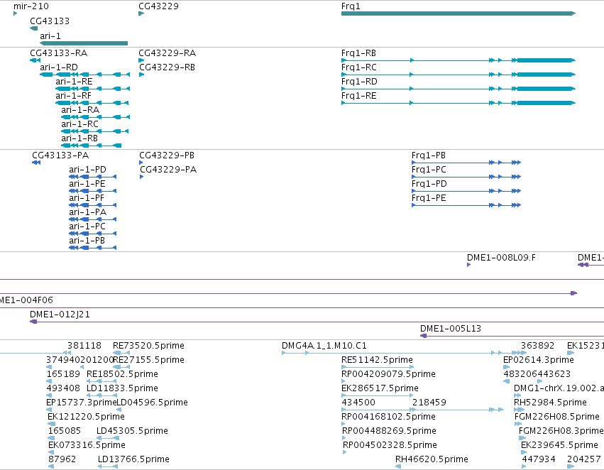This screenshot has width=604, height=470.
Task: Click the RH52984.5prime EST label
Action: pos(550,403)
